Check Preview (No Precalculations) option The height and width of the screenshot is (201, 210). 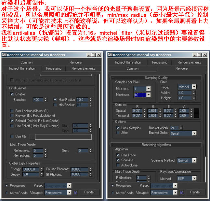12,116
